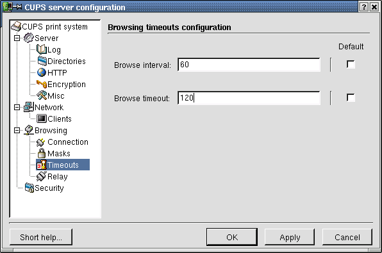Open the Directories folder icon
Screen dimensions: 382x253
click(x=42, y=61)
